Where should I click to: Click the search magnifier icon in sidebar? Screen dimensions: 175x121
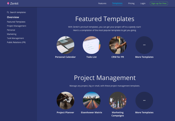(x=8, y=12)
